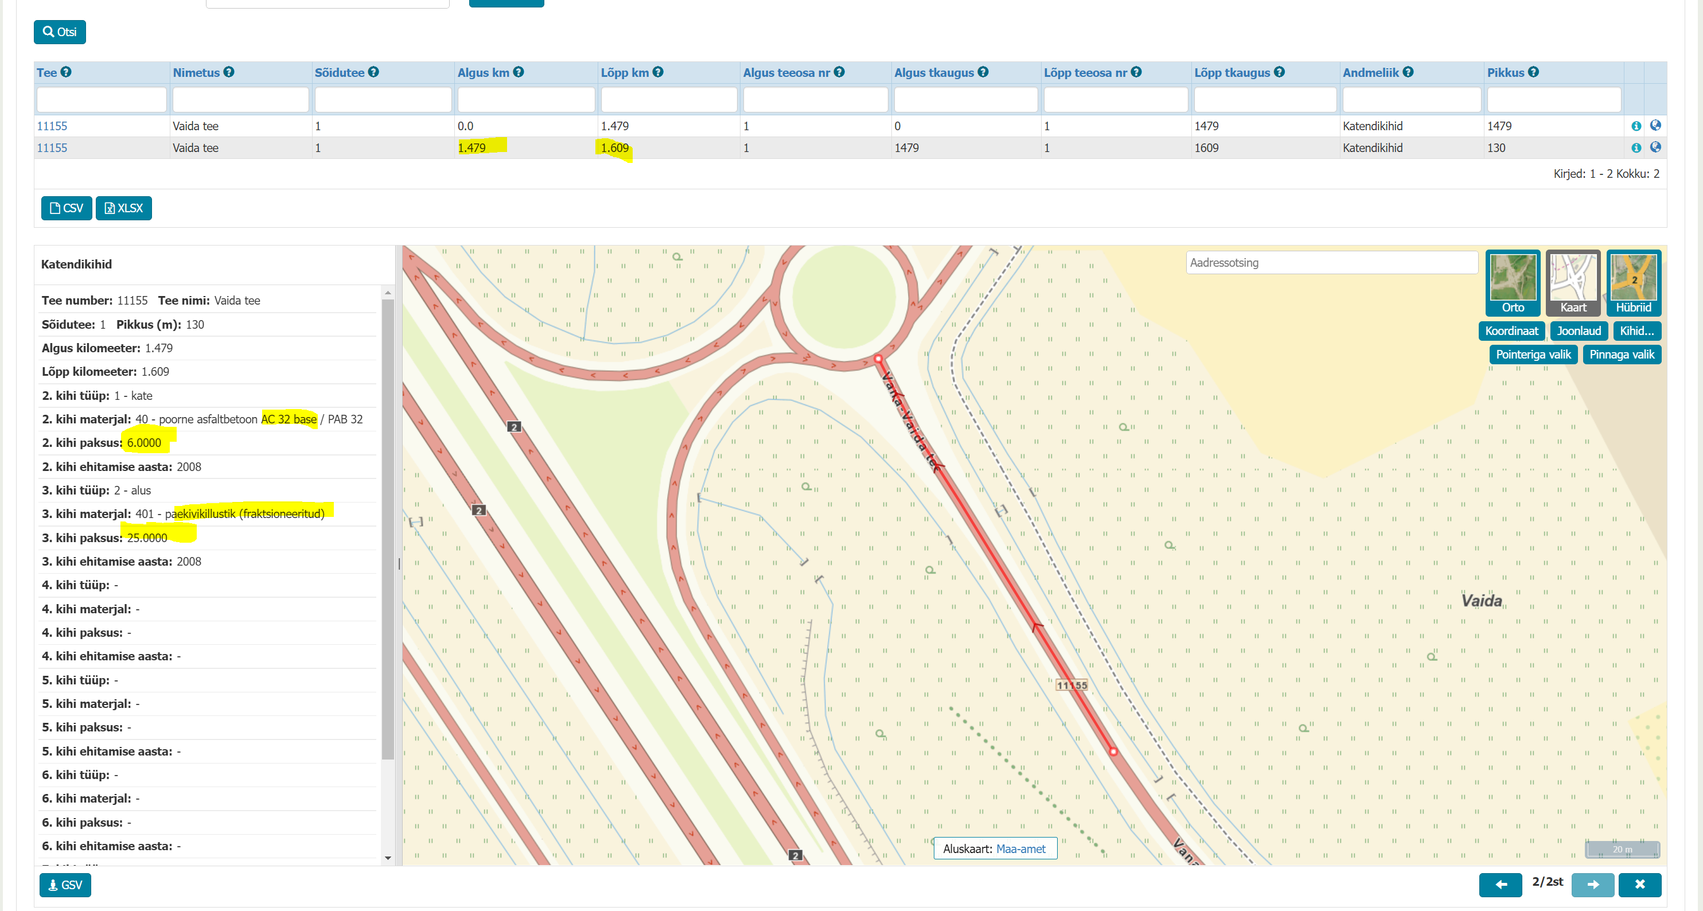
Task: Open help icon next to Nimetus column
Action: click(229, 72)
